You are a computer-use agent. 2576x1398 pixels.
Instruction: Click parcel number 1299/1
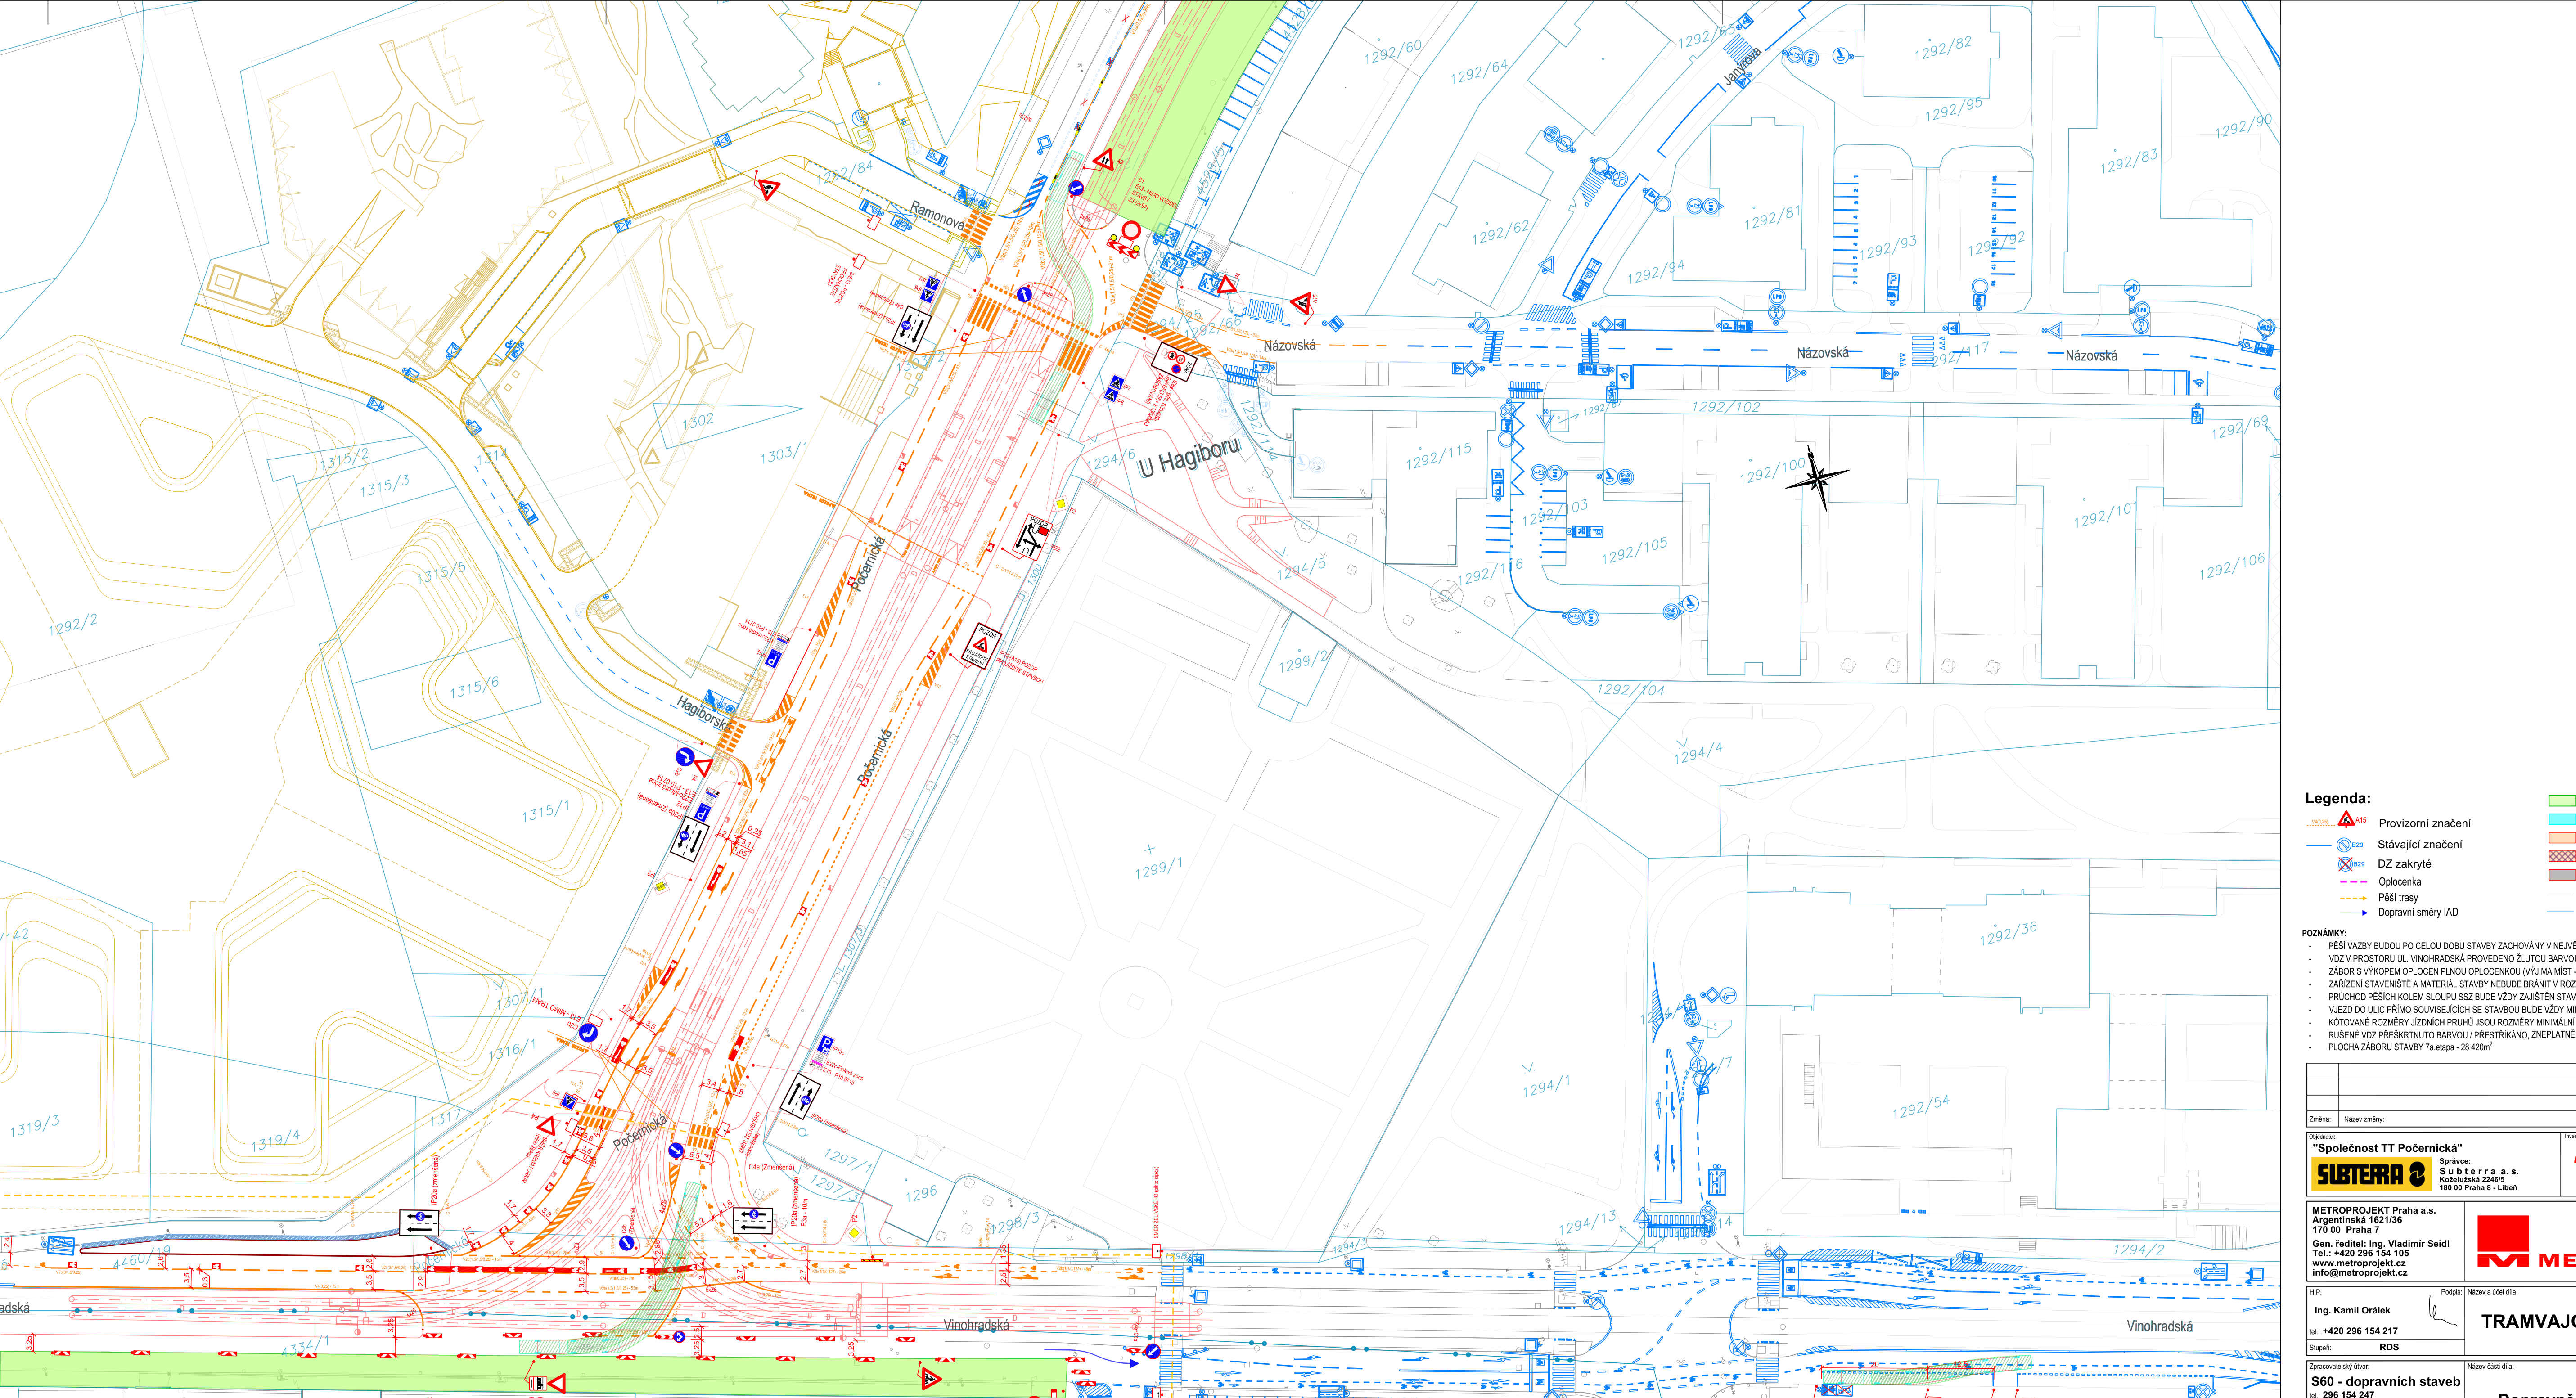pyautogui.click(x=1158, y=869)
